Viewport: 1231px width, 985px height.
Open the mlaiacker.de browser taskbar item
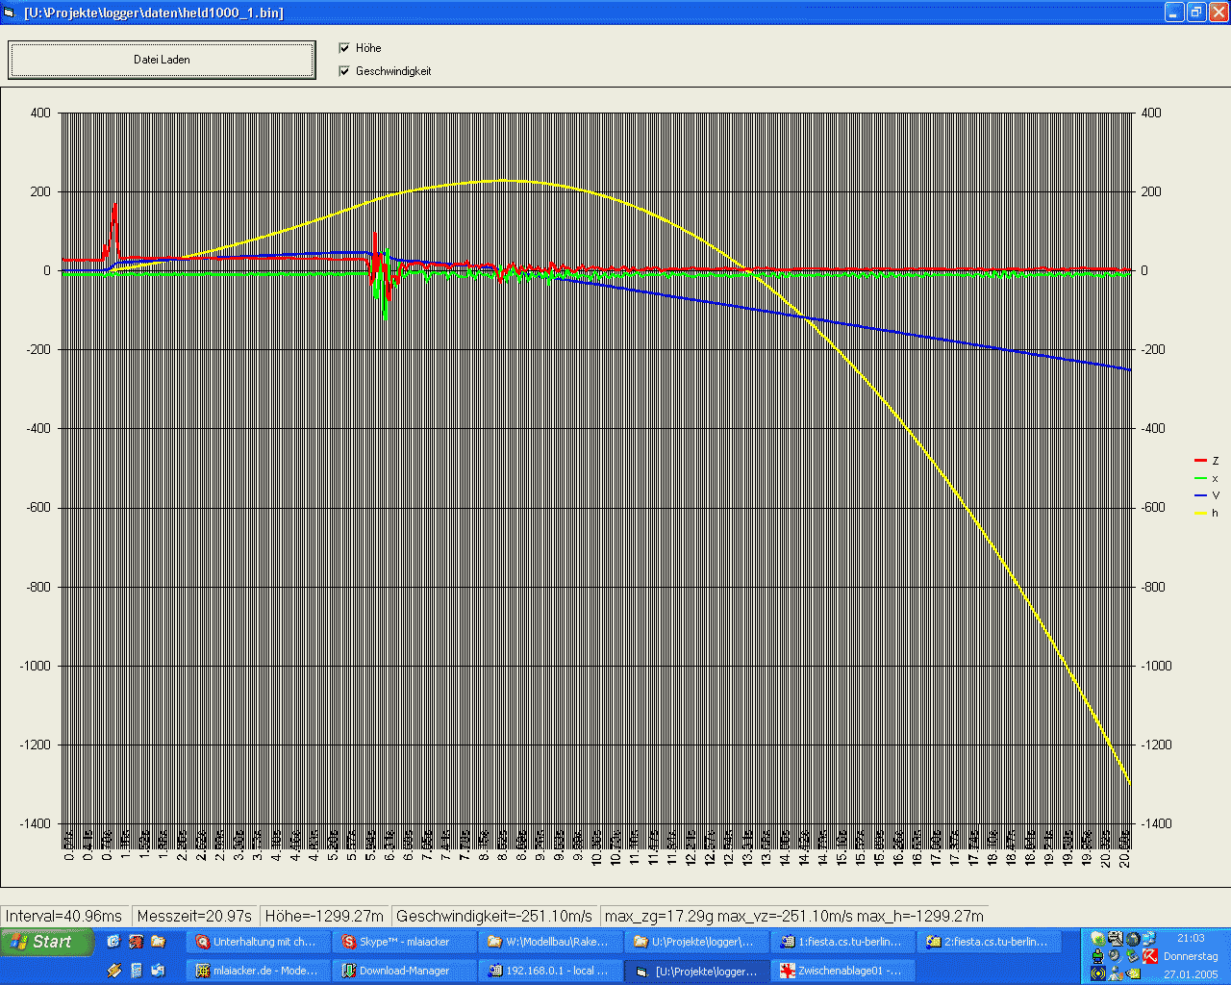pos(258,971)
